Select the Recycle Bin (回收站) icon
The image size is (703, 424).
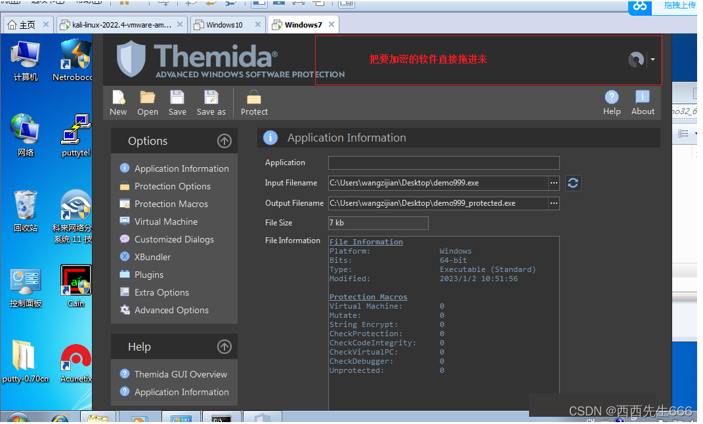click(26, 212)
